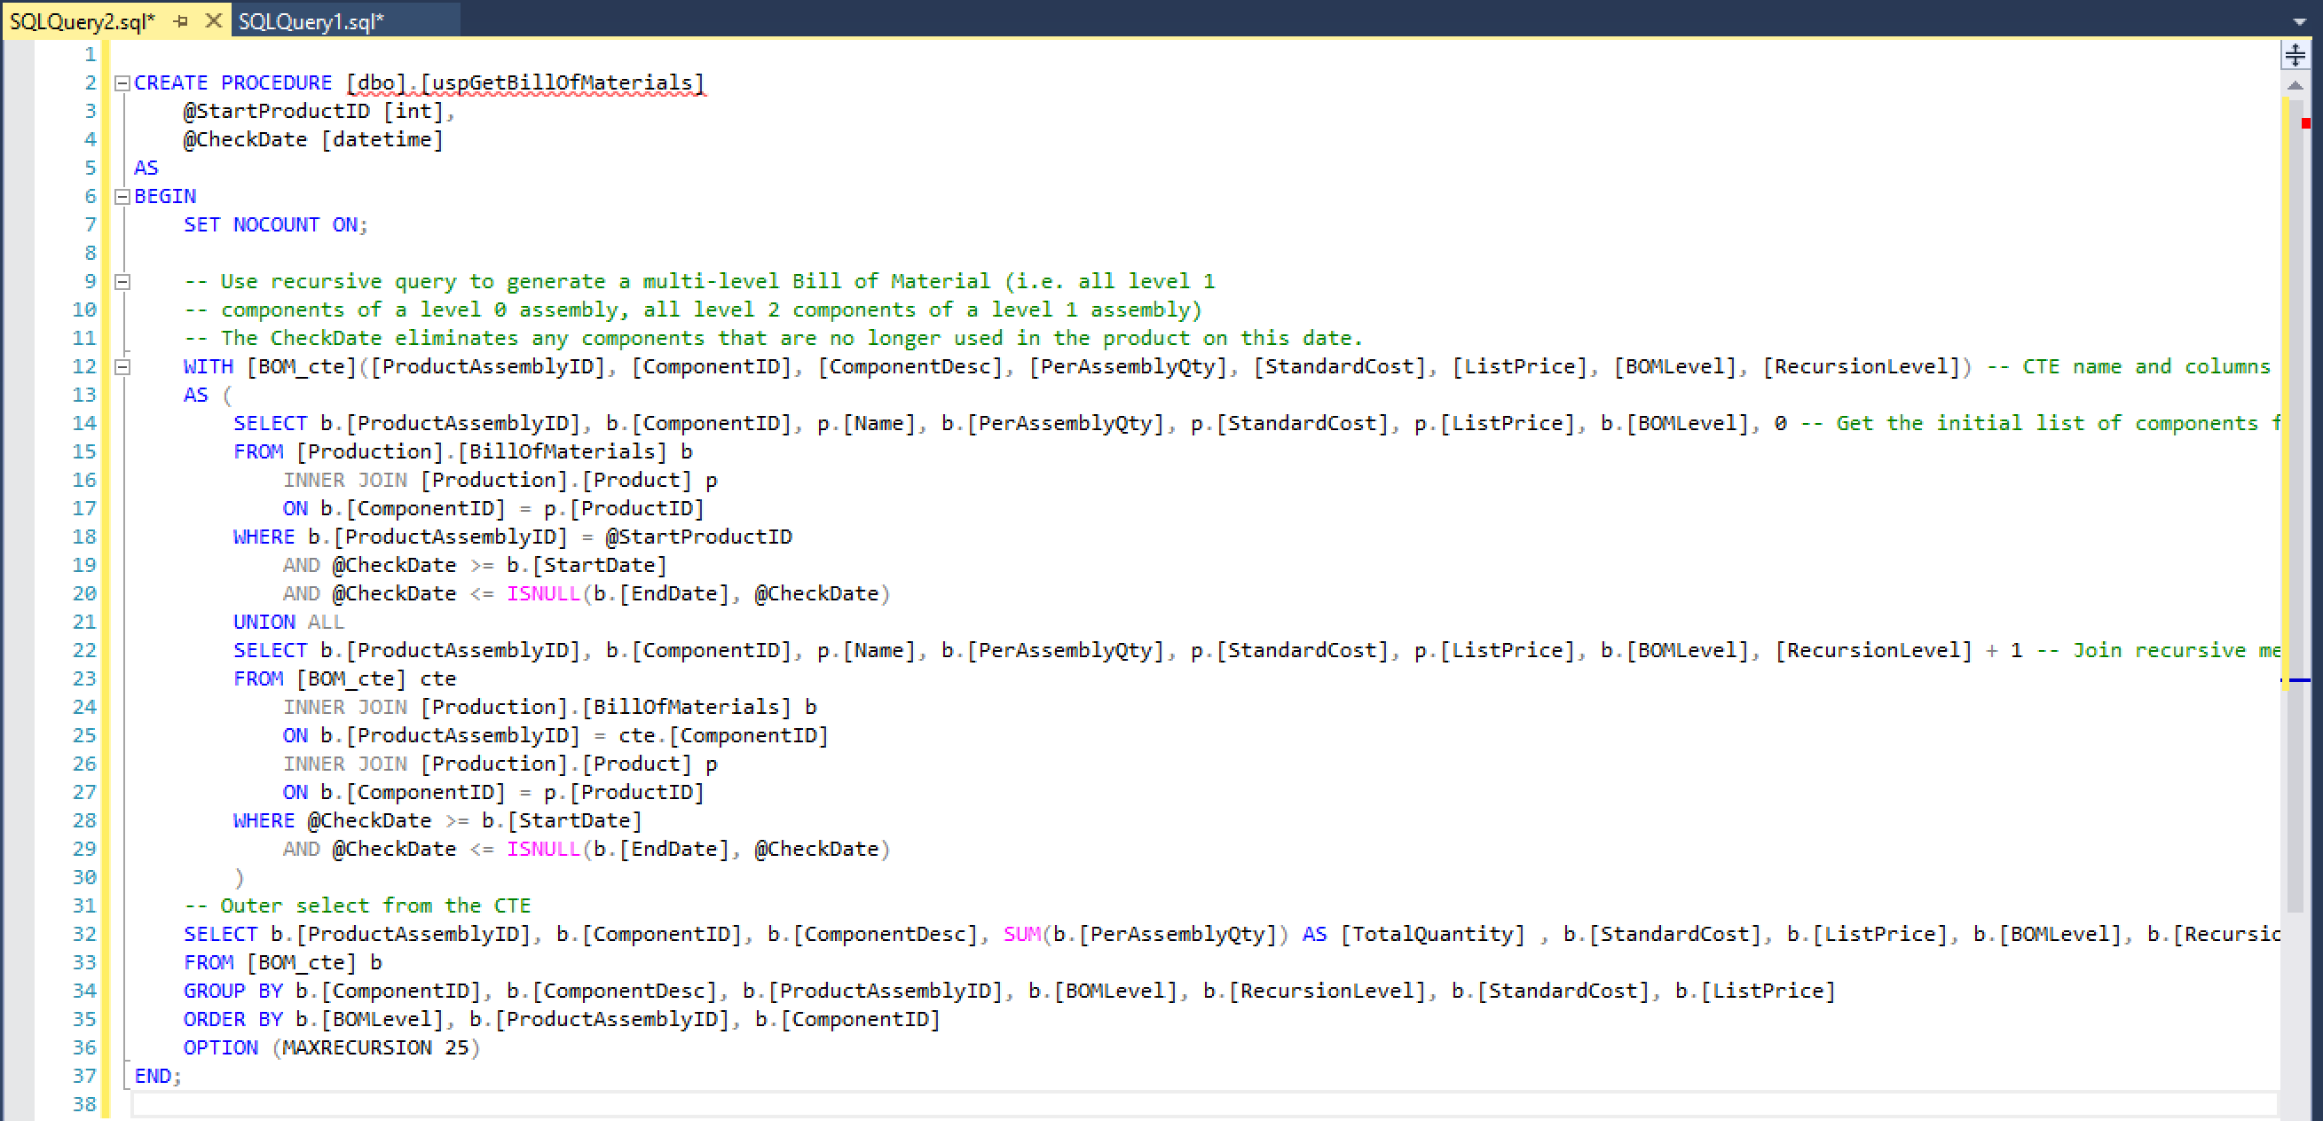Click the [TotalQuantity] alias on line 32
This screenshot has width=2323, height=1121.
(1432, 935)
